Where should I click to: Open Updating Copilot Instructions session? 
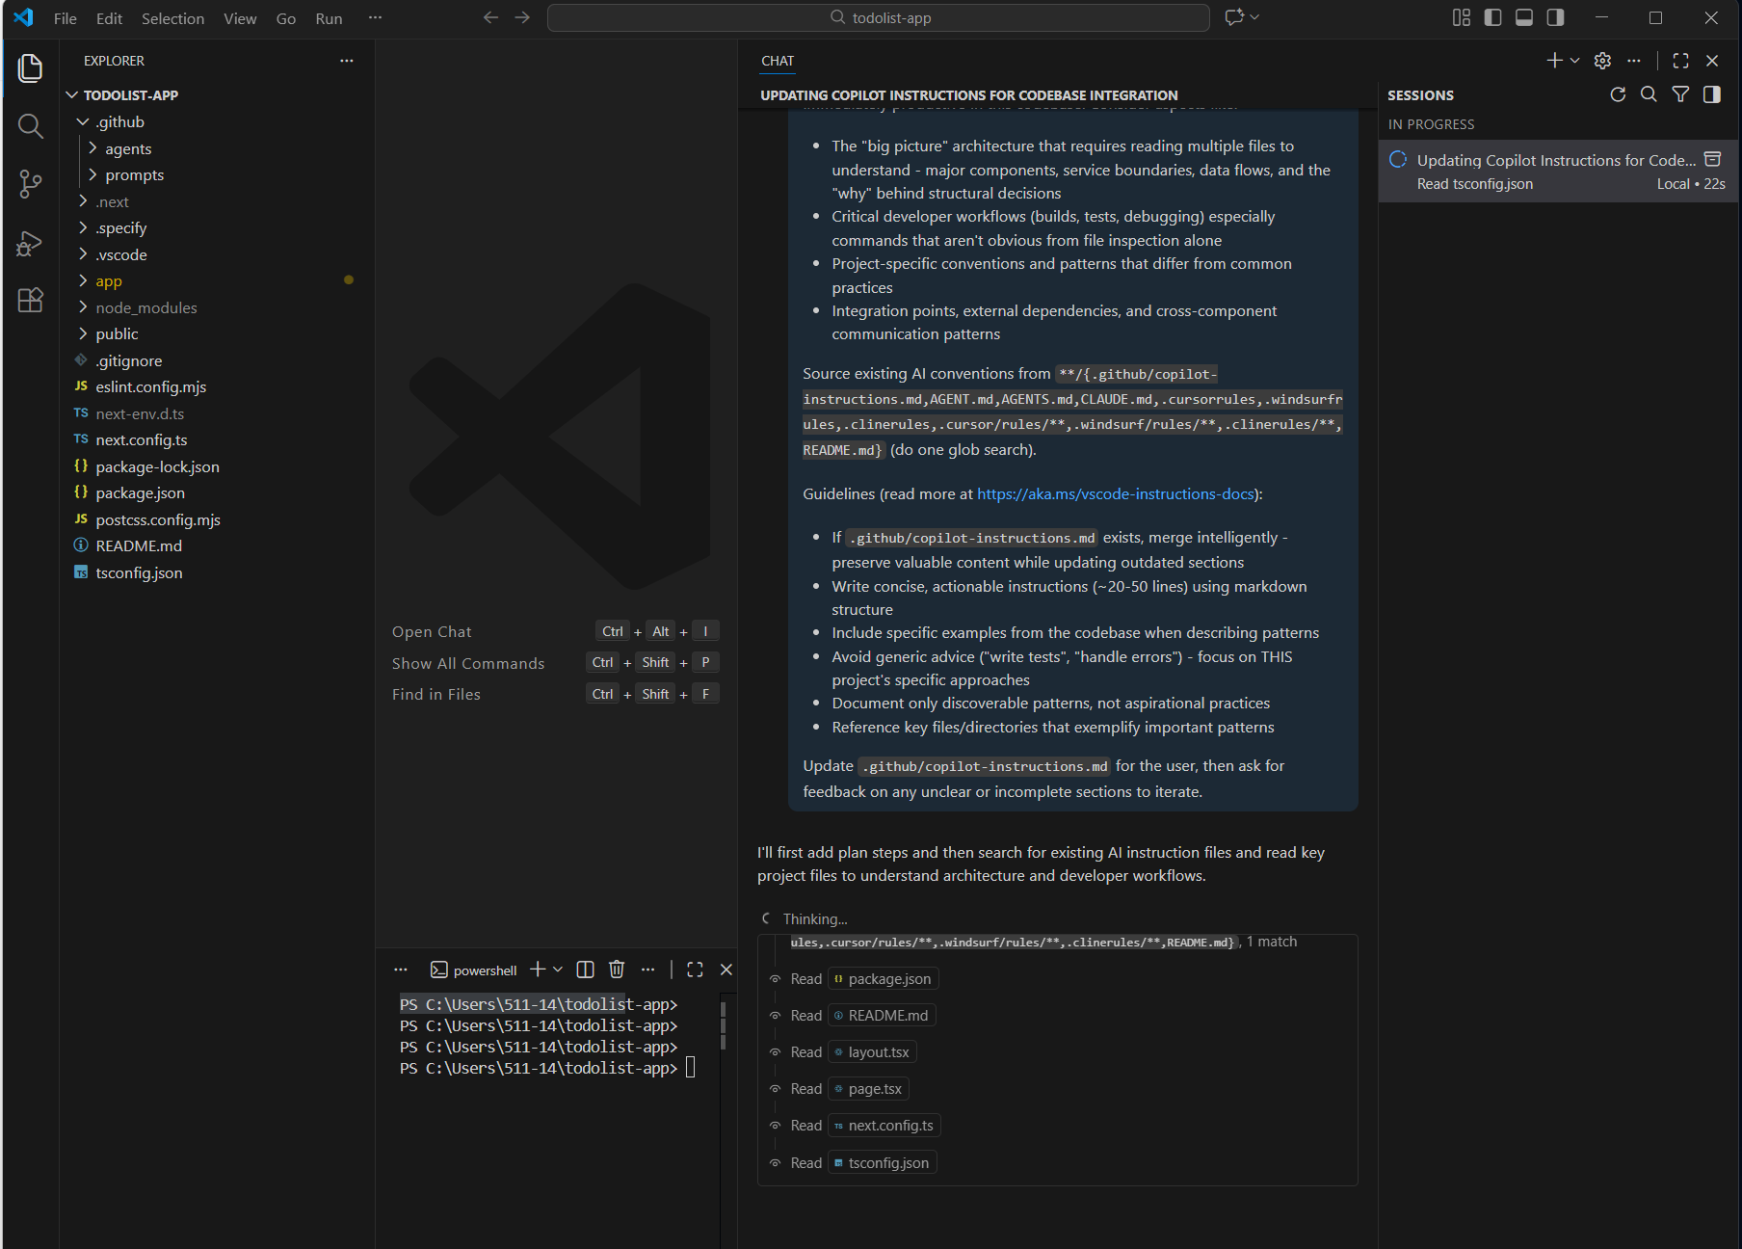coord(1557,172)
